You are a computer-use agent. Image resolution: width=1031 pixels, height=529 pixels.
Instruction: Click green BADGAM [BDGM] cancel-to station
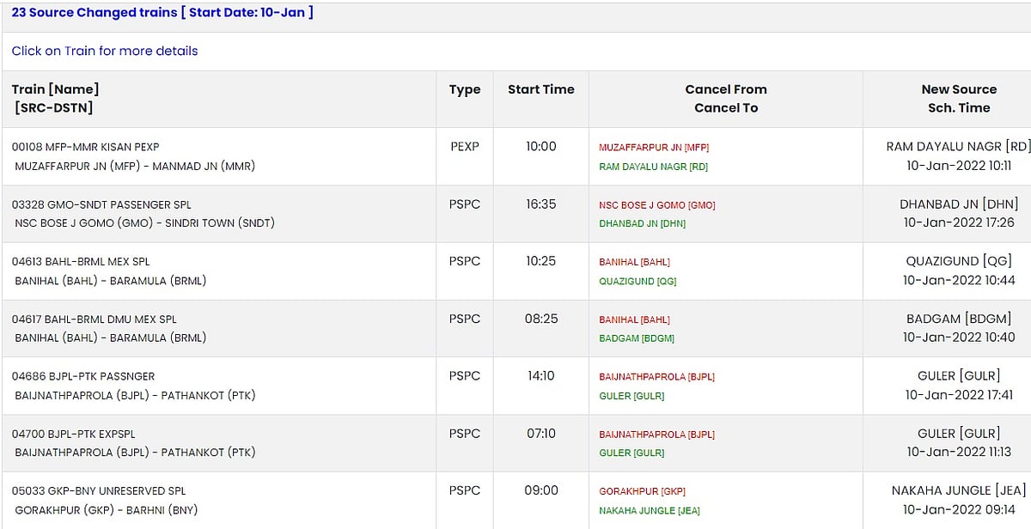(x=636, y=338)
